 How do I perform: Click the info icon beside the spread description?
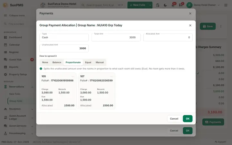[41, 69]
